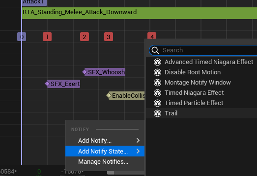
Task: Click the EnableCollision diamond handle
Action: pos(109,95)
